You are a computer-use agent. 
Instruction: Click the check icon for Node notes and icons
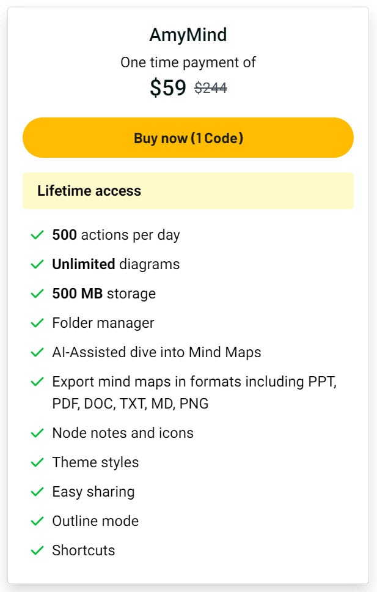[x=37, y=433]
